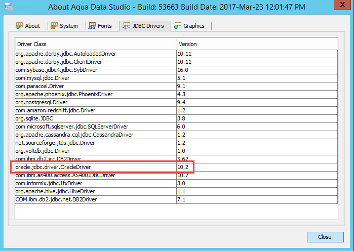The height and width of the screenshot is (251, 354).
Task: Select oracle.jdbc.driver.OracleDriver row
Action: (176, 167)
